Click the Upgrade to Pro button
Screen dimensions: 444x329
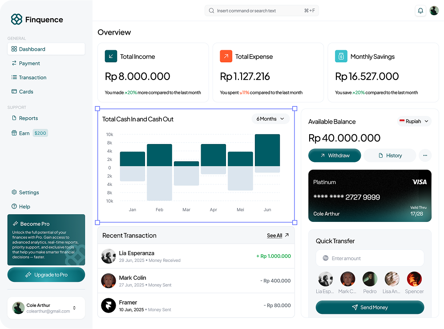46,275
